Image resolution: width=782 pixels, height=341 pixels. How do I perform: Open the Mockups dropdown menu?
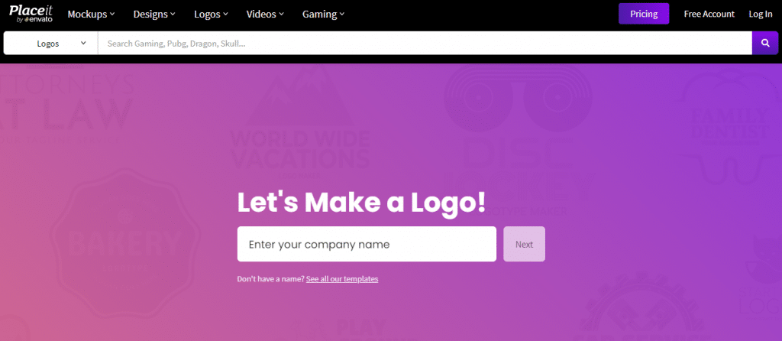coord(92,14)
